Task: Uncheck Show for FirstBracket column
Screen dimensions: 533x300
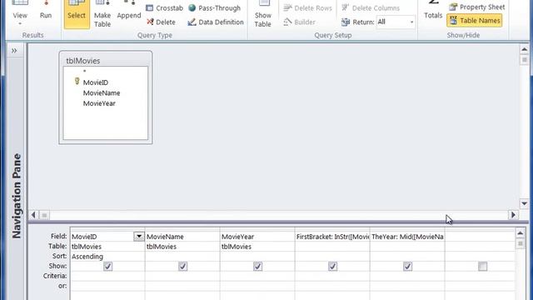Action: pos(332,267)
